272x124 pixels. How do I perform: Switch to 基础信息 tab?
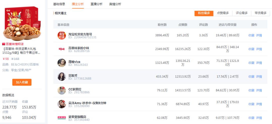pos(59,4)
